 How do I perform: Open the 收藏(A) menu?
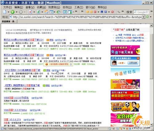(41, 7)
